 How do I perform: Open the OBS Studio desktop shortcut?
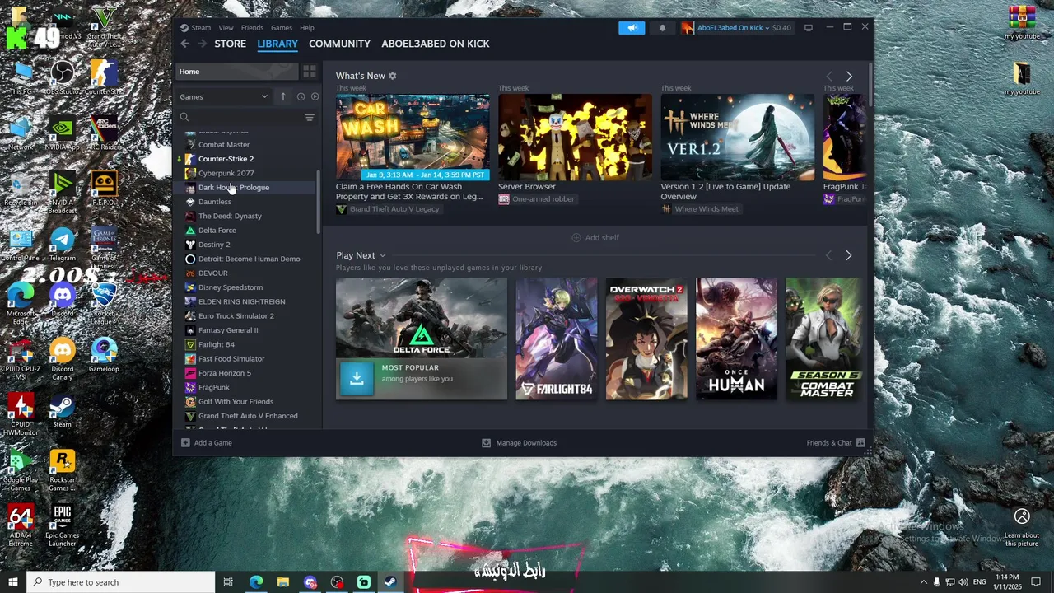(x=62, y=77)
